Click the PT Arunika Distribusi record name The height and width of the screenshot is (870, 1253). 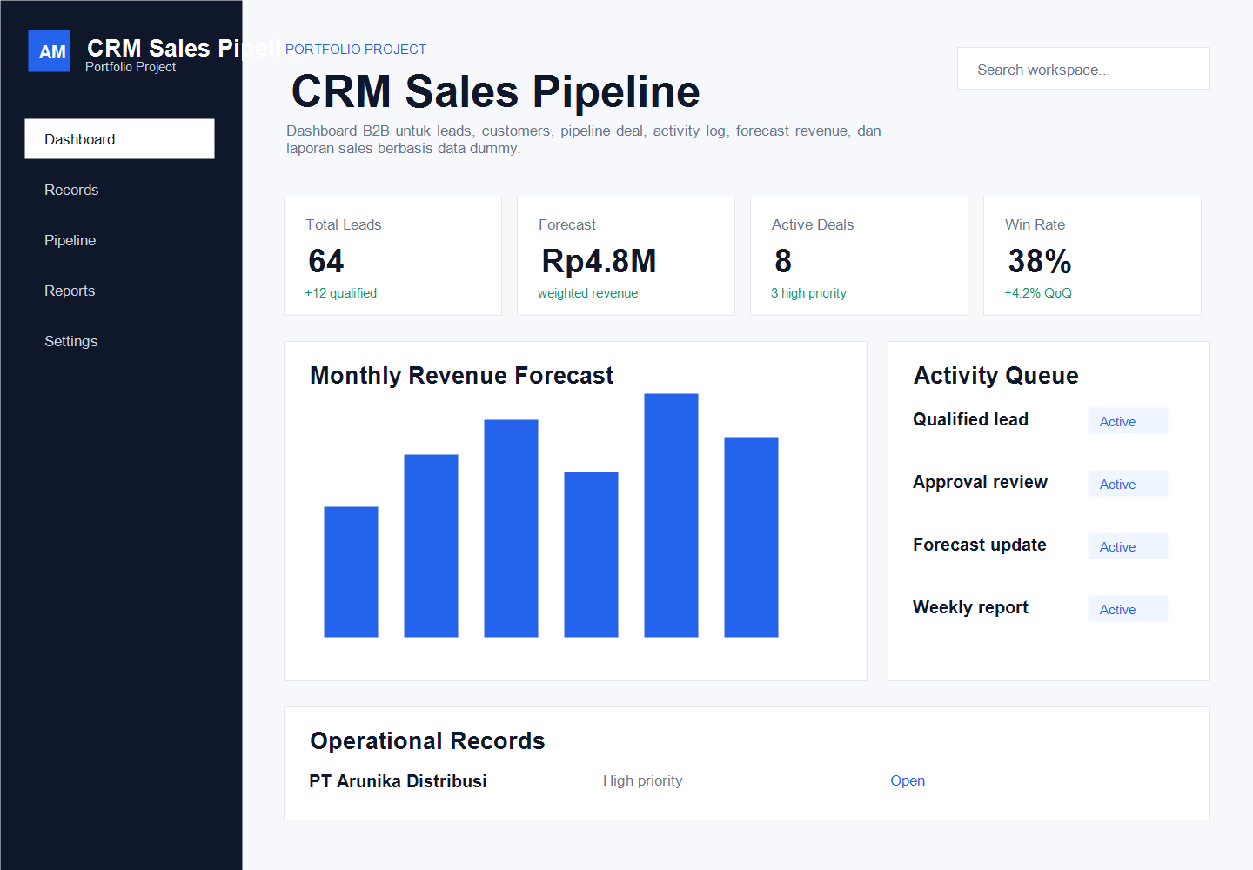coord(398,780)
